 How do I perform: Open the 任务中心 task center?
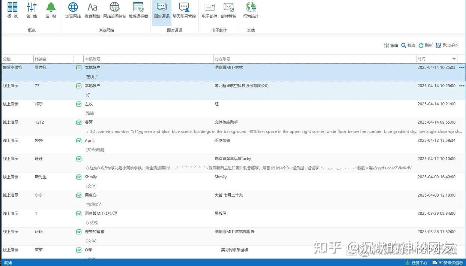coord(416,263)
